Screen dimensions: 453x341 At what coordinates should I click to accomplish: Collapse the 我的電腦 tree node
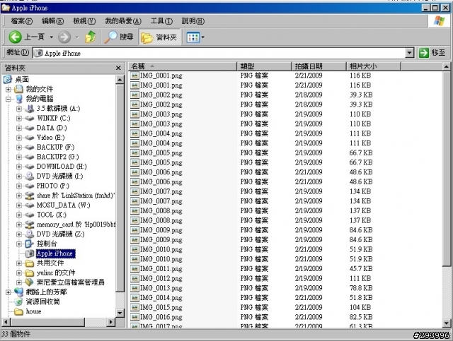point(8,99)
